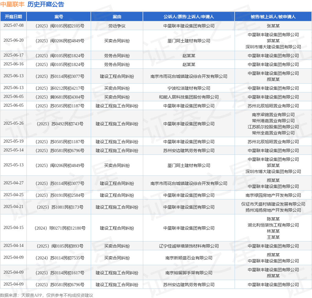Open case number (2025)闽0105民初2105号

click(59, 26)
